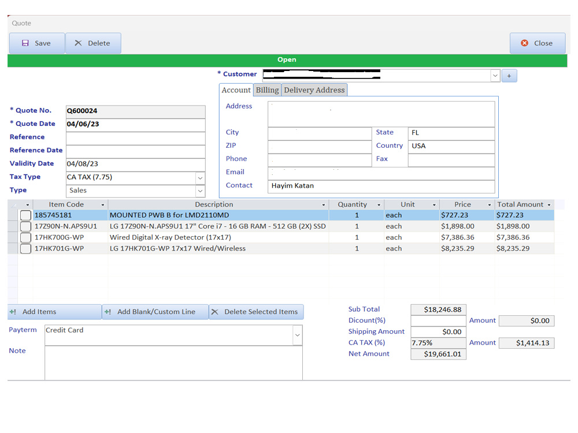Click the MOUNTED PWB B description cell

[218, 215]
